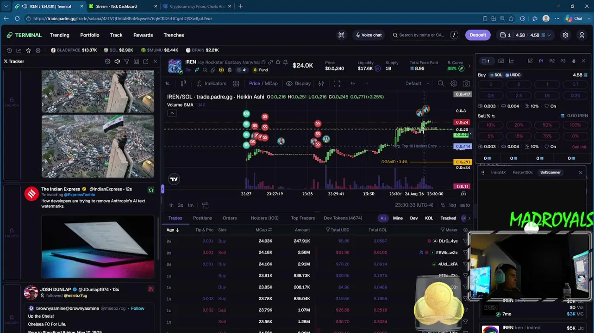This screenshot has height=333, width=594.
Task: Open X Tracker settings gear
Action: point(107,61)
